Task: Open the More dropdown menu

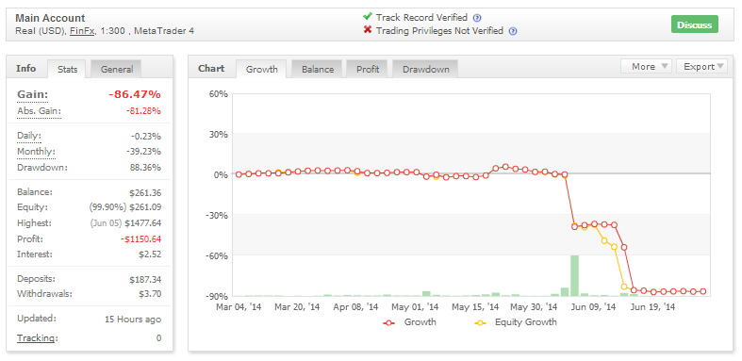Action: coord(646,66)
